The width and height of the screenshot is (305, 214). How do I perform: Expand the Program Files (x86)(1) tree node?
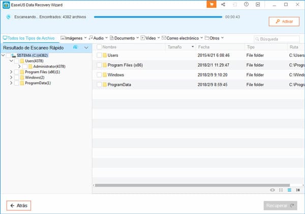point(11,72)
